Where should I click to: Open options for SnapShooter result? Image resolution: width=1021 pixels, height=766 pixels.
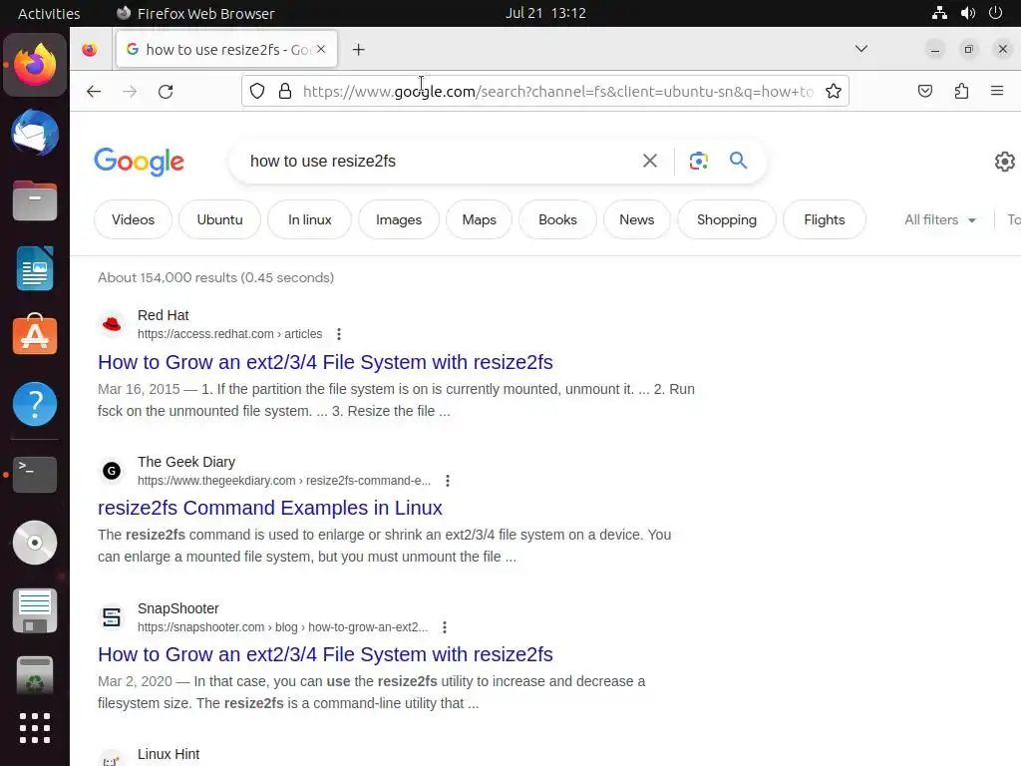point(444,627)
